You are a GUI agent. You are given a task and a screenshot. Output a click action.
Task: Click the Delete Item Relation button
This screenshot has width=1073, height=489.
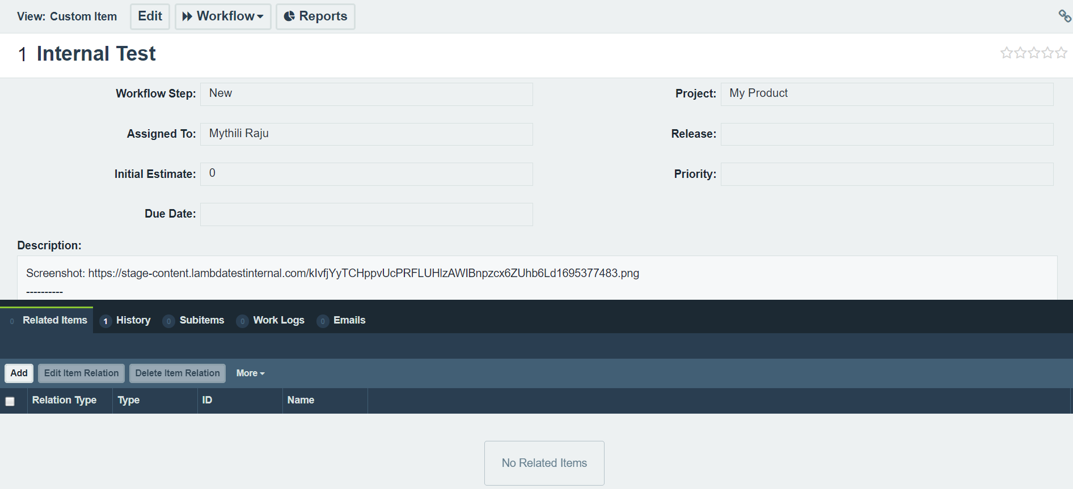tap(177, 373)
